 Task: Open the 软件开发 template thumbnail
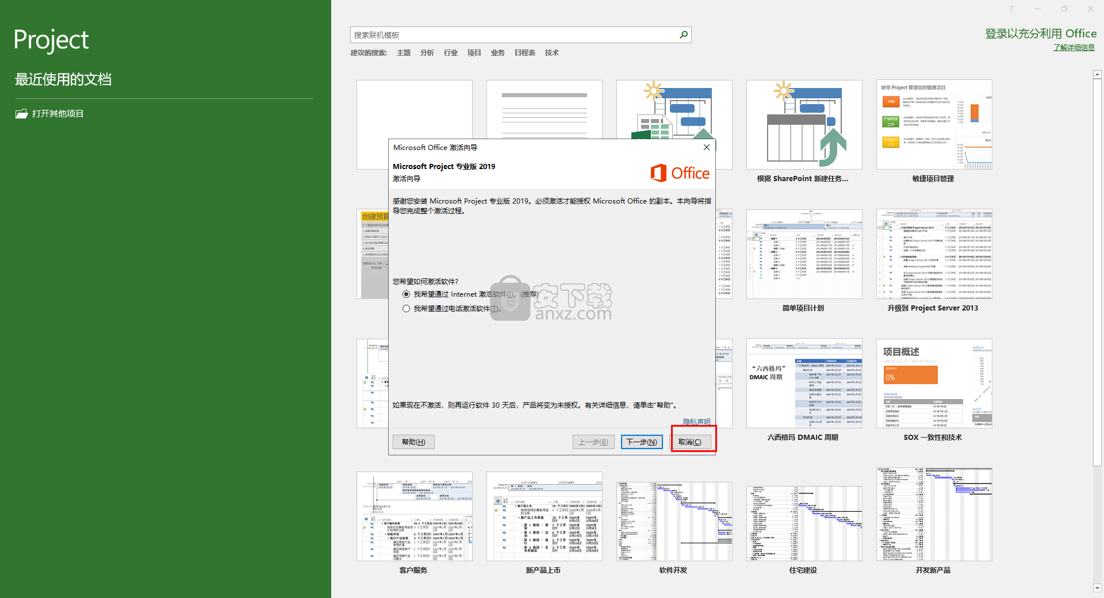[674, 521]
